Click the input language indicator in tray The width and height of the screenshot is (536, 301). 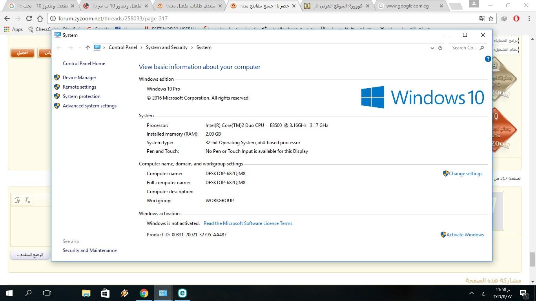[x=483, y=293]
